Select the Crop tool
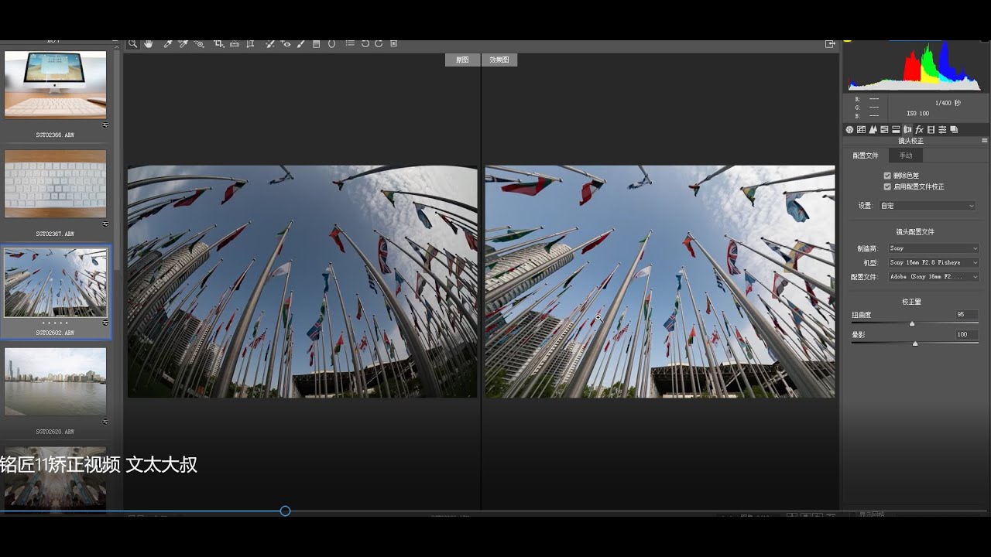The width and height of the screenshot is (991, 557). tap(219, 44)
